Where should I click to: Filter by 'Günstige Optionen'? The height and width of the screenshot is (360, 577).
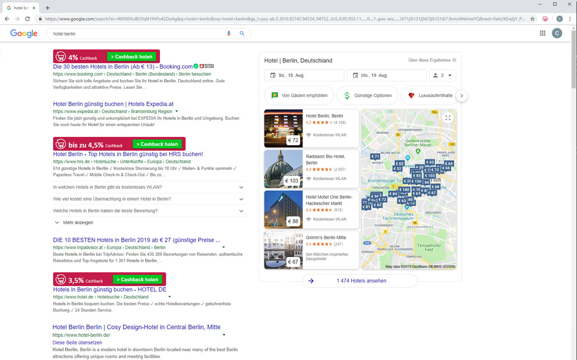[x=367, y=95]
